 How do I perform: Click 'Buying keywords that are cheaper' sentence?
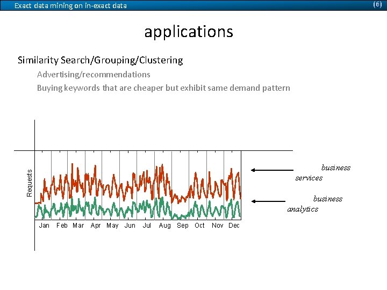coord(163,88)
